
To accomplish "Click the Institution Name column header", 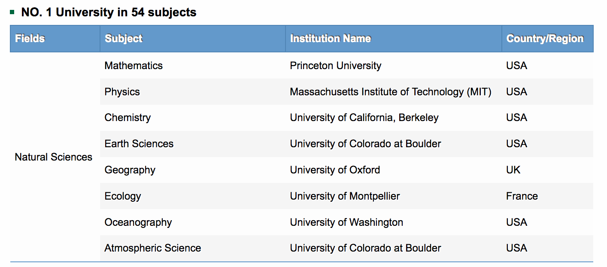I will pos(394,39).
